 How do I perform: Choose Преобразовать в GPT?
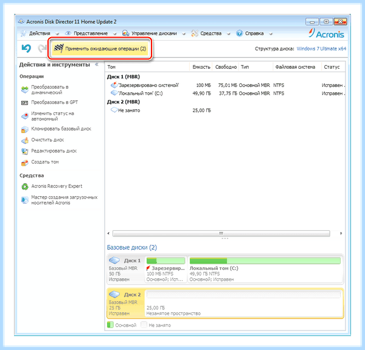(x=55, y=102)
